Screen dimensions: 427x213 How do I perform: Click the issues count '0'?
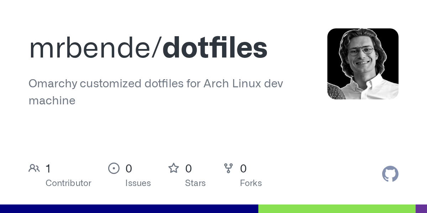pos(129,169)
